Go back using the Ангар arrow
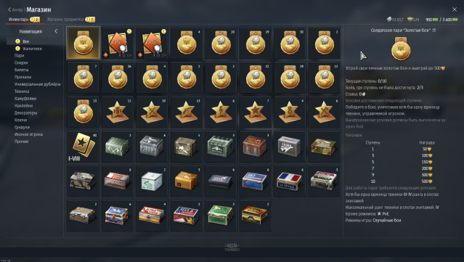Screen dimensions: 464x262 [15, 9]
